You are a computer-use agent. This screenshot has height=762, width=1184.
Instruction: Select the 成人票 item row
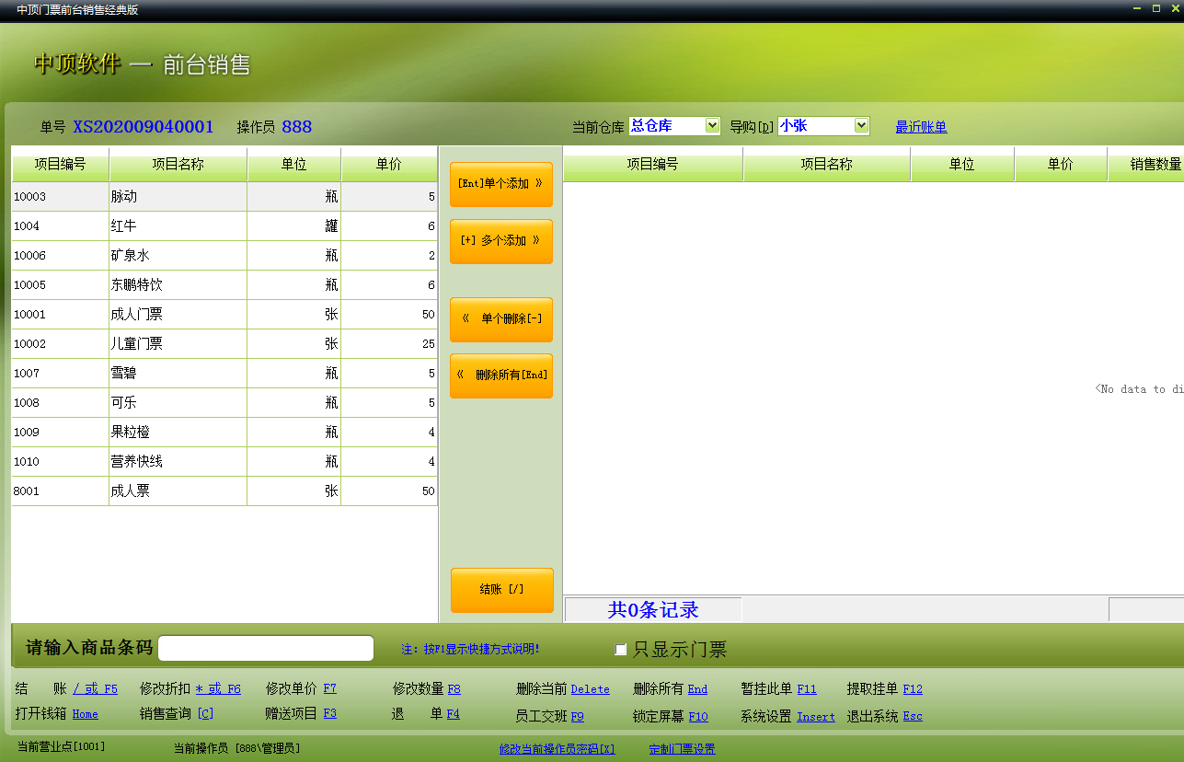[x=224, y=491]
